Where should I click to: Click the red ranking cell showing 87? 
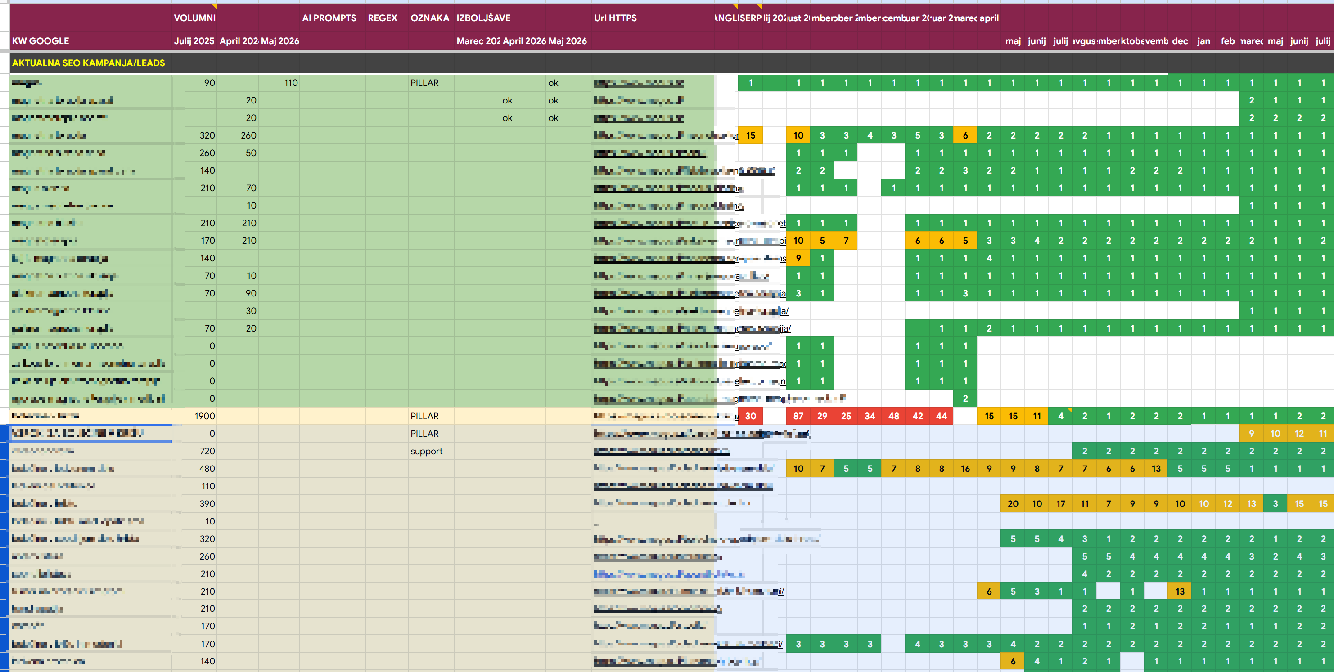click(x=798, y=416)
